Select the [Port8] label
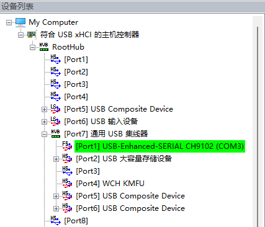Screen dimensions: 265x227 (76, 221)
